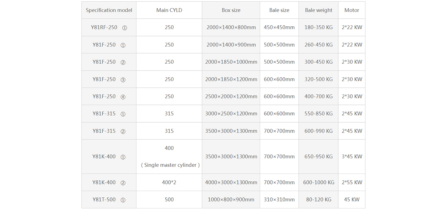The width and height of the screenshot is (445, 210).
Task: Select the Y81T-500 model name cell
Action: point(104,200)
